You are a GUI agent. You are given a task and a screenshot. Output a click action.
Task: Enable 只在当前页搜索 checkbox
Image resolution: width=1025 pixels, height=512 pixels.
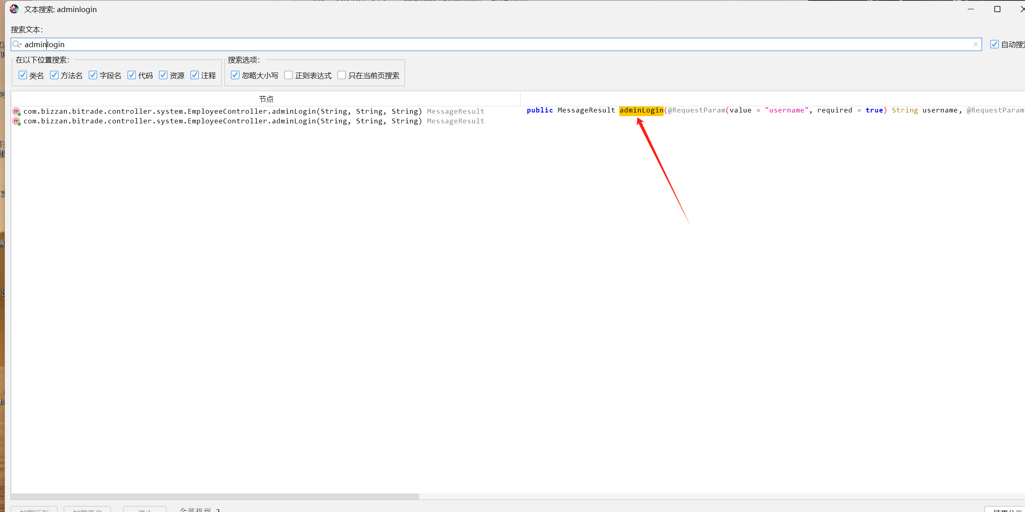point(342,75)
